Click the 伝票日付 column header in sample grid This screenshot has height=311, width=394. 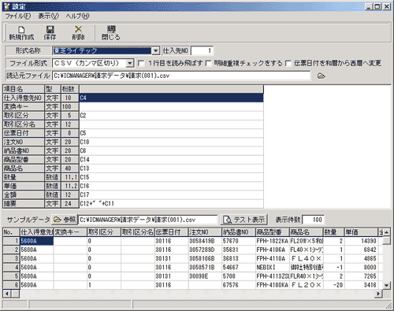tap(172, 232)
